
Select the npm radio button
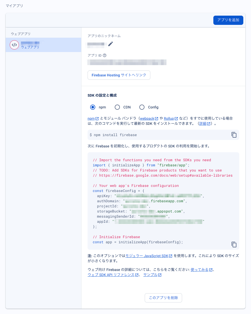pos(93,107)
